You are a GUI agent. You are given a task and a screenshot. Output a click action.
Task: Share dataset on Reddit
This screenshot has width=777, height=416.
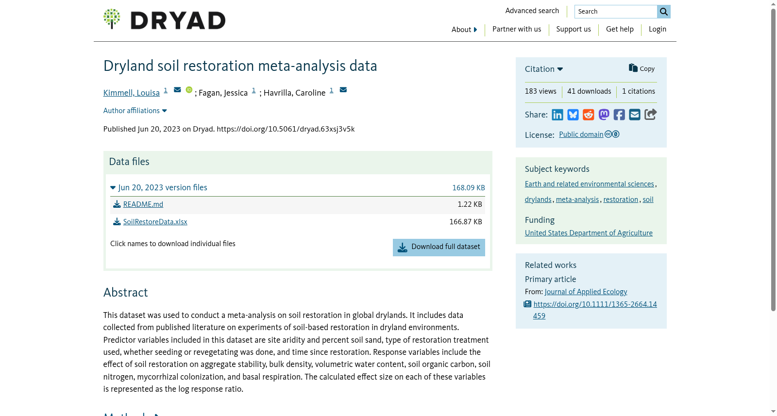(589, 115)
